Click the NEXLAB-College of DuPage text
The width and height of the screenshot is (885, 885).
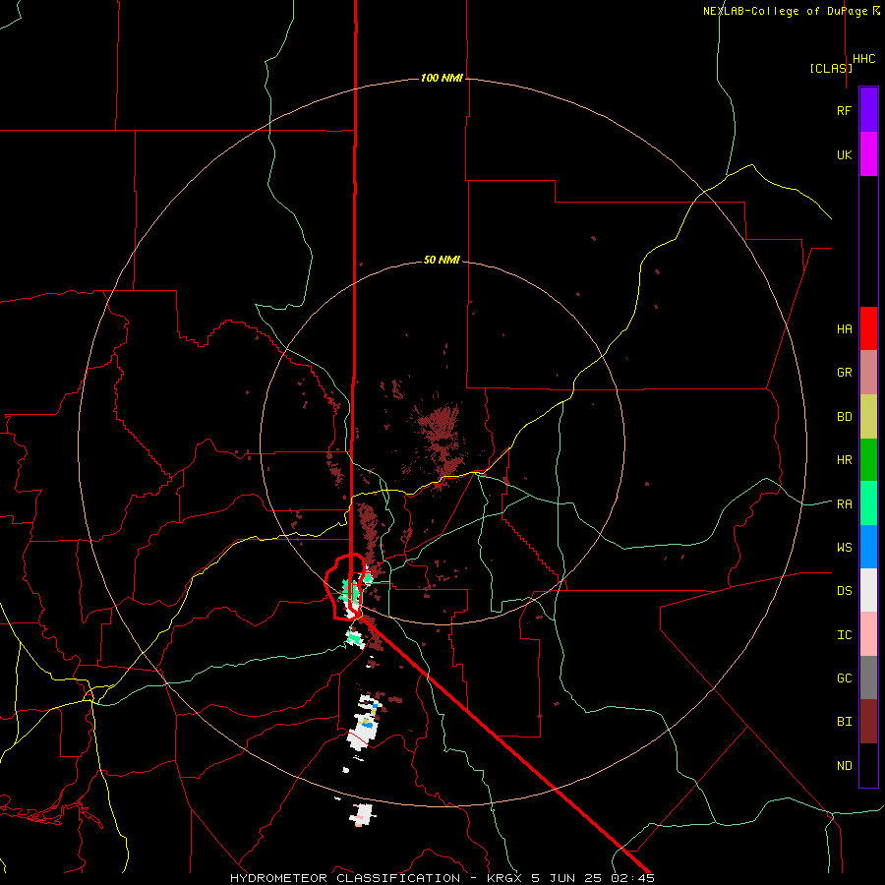(x=785, y=11)
